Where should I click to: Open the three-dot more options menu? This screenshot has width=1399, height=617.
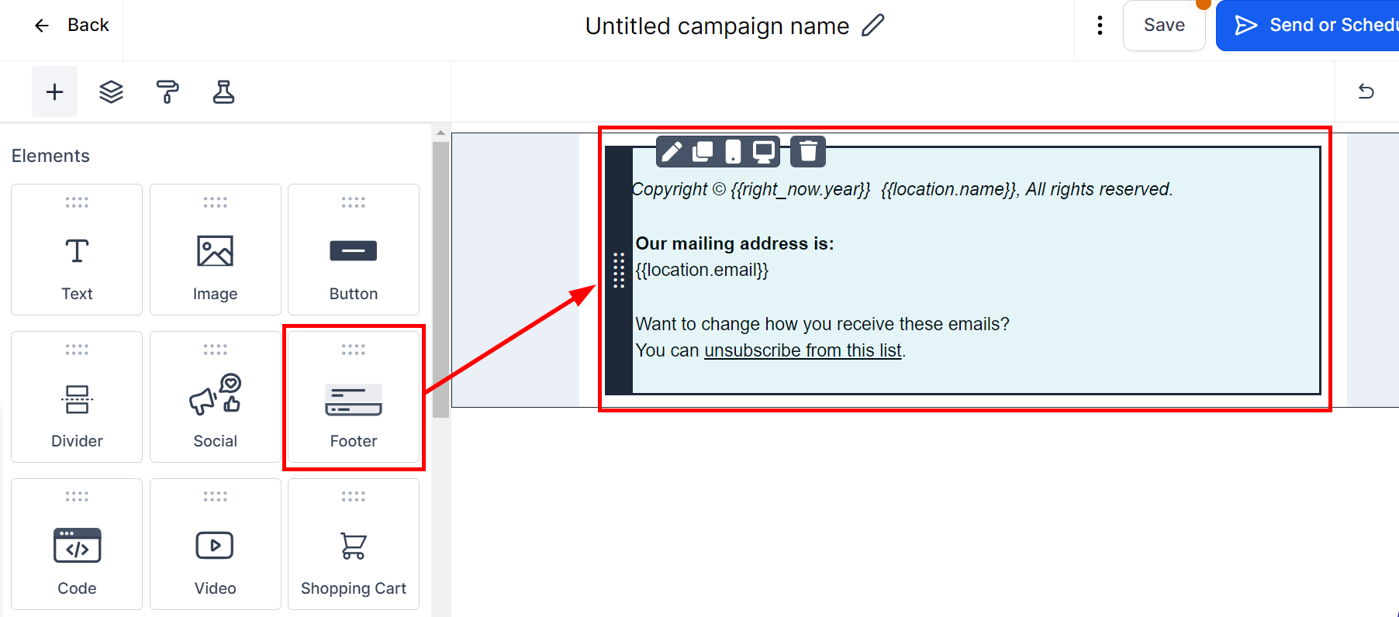[1100, 26]
